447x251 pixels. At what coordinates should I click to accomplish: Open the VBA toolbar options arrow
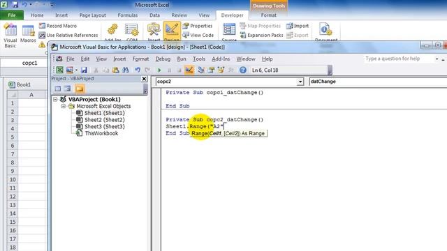[x=330, y=70]
